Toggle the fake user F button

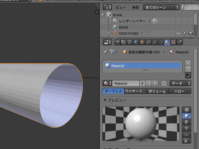tap(142, 84)
